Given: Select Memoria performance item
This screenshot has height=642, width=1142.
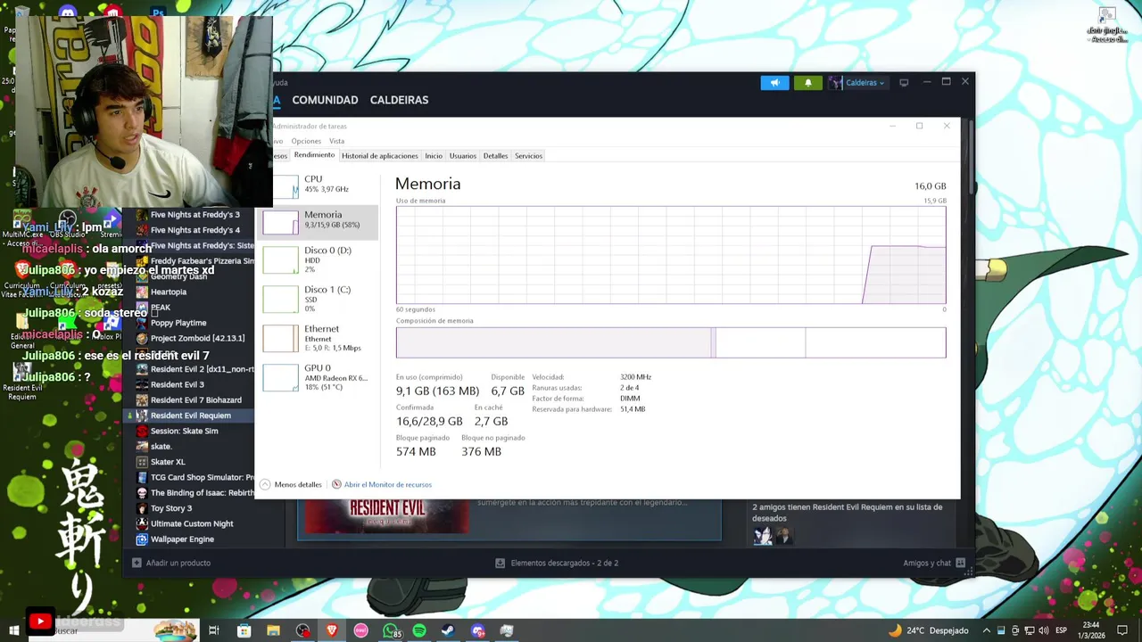Looking at the screenshot, I should point(319,220).
